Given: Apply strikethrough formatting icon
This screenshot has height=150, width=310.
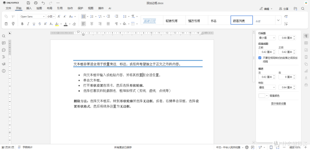Looking at the screenshot, I should click(x=40, y=24).
